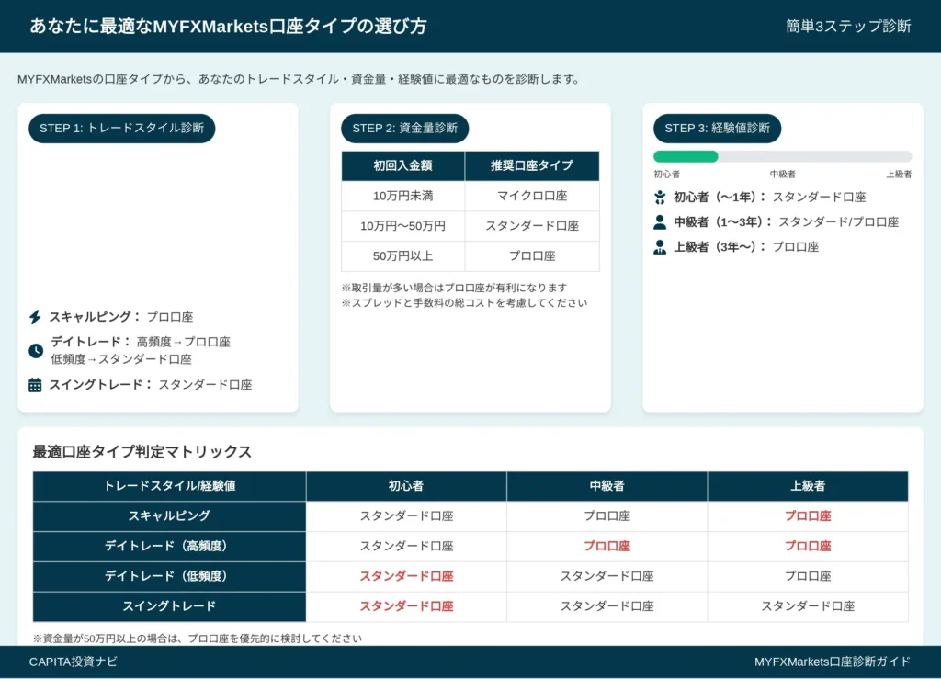Click red スタンダード口座 in スイングトレード 初心者 cell

[406, 606]
